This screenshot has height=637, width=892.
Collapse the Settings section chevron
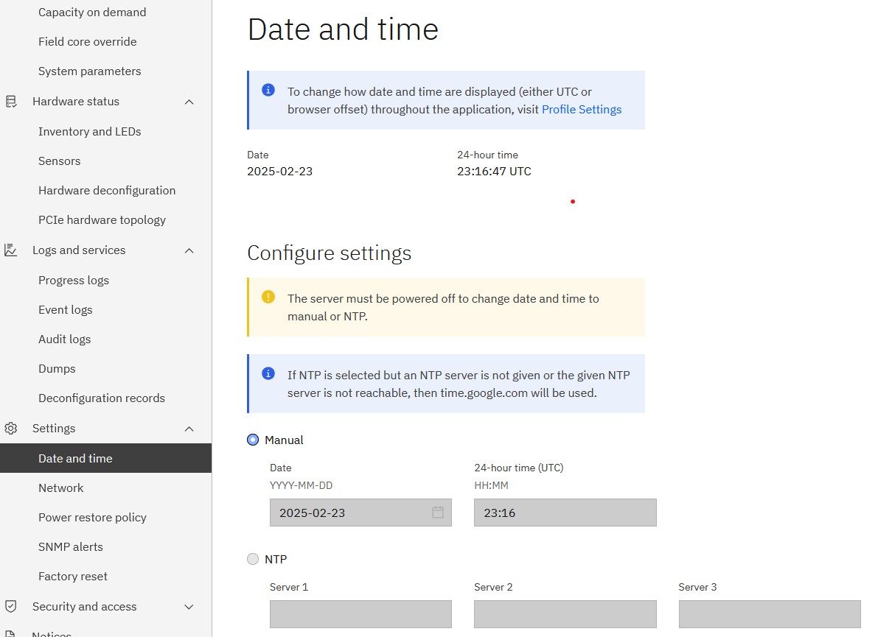coord(189,429)
